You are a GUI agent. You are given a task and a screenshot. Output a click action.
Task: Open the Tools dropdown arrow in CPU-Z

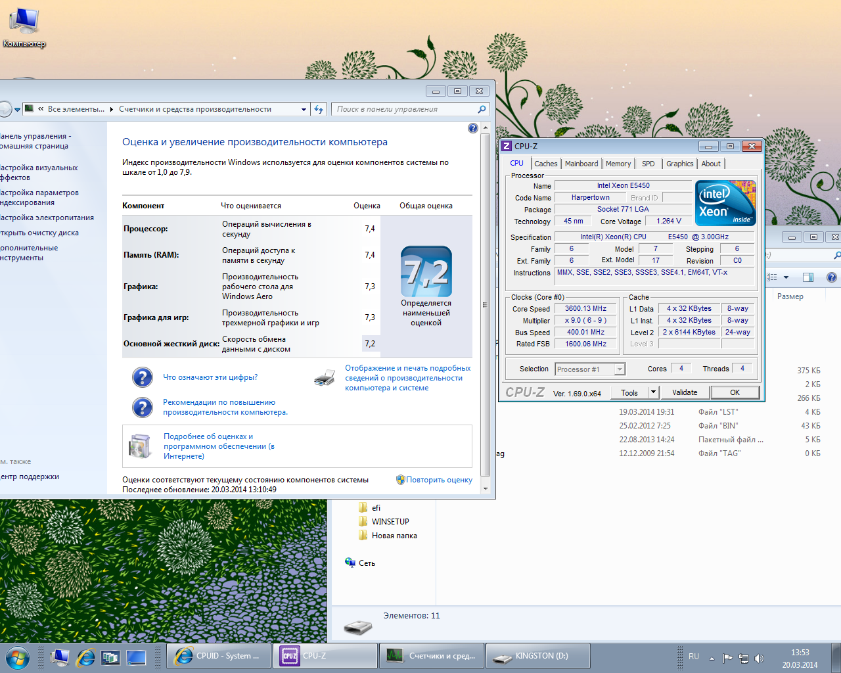653,392
